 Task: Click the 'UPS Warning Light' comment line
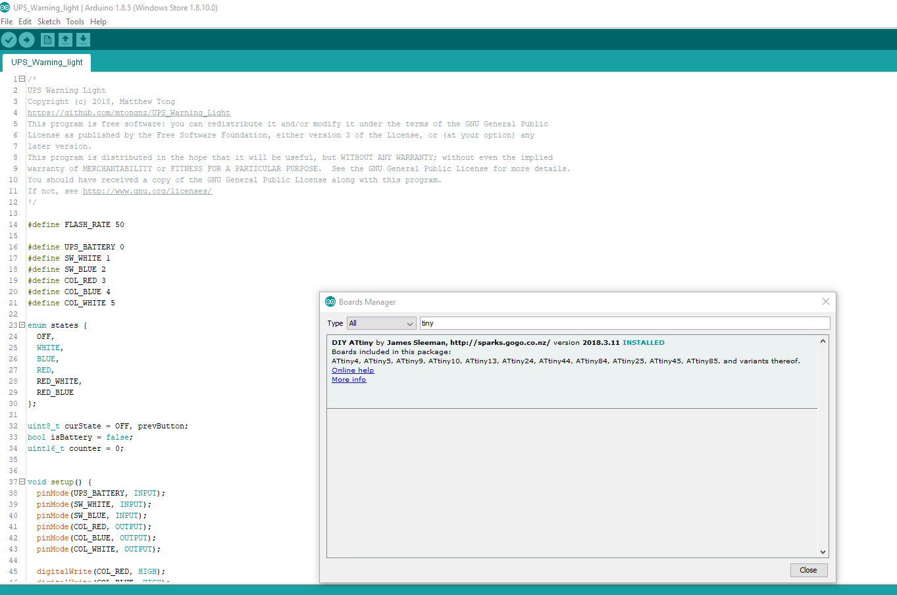(x=66, y=90)
